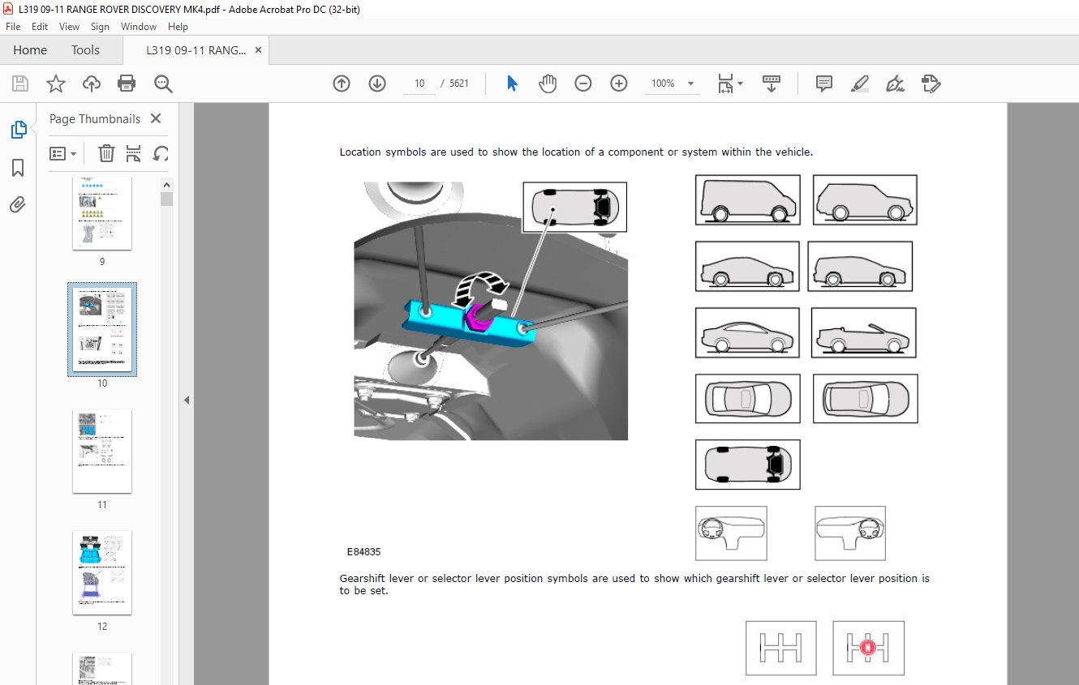Select the Highlight text pen tool
The width and height of the screenshot is (1079, 685).
pos(860,83)
